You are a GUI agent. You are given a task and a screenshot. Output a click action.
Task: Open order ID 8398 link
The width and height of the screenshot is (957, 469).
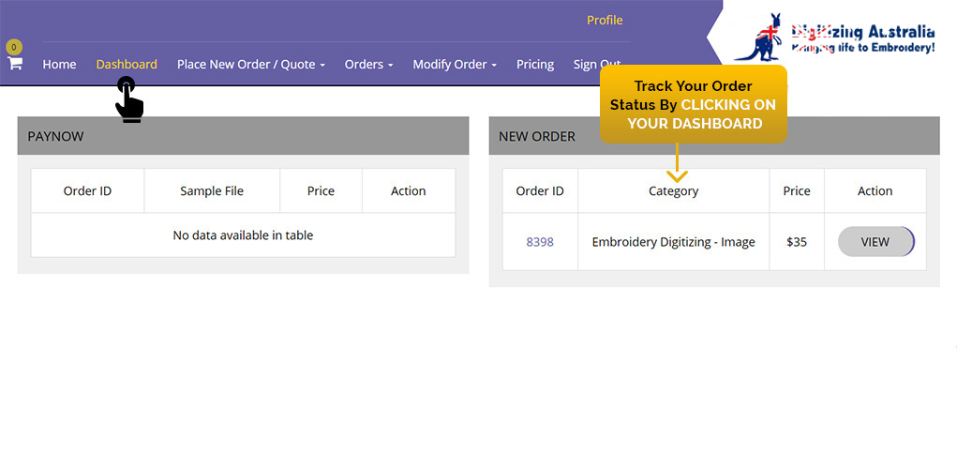pyautogui.click(x=540, y=242)
